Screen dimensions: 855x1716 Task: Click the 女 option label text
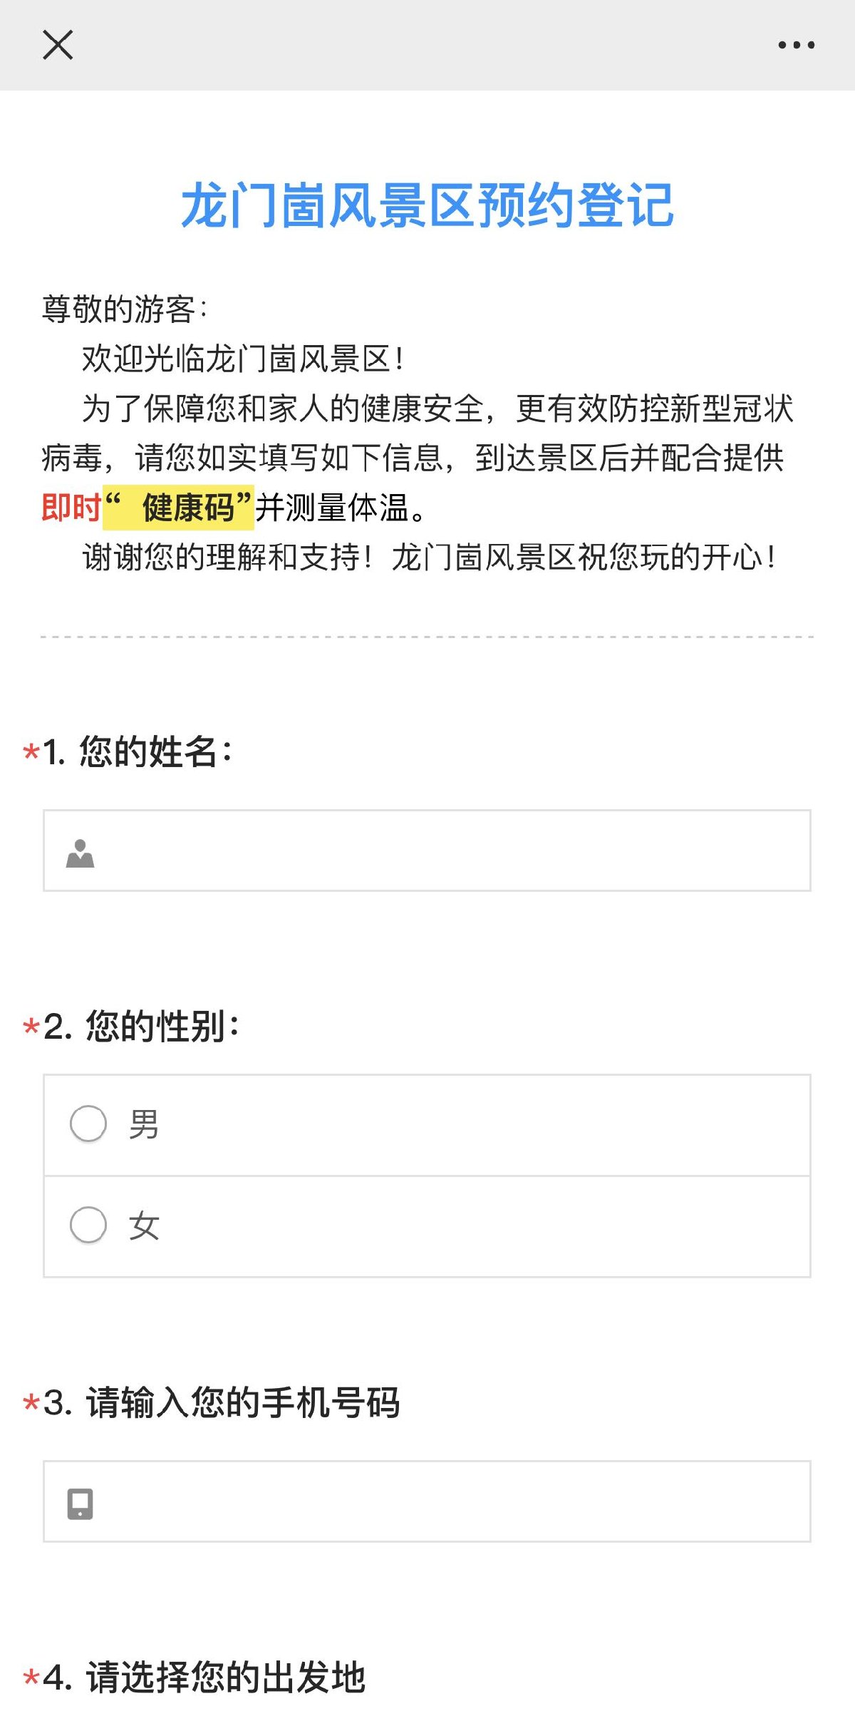(x=144, y=1226)
